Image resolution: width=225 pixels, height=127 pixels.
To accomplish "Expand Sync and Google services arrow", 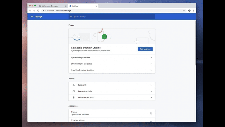I will tap(151, 58).
